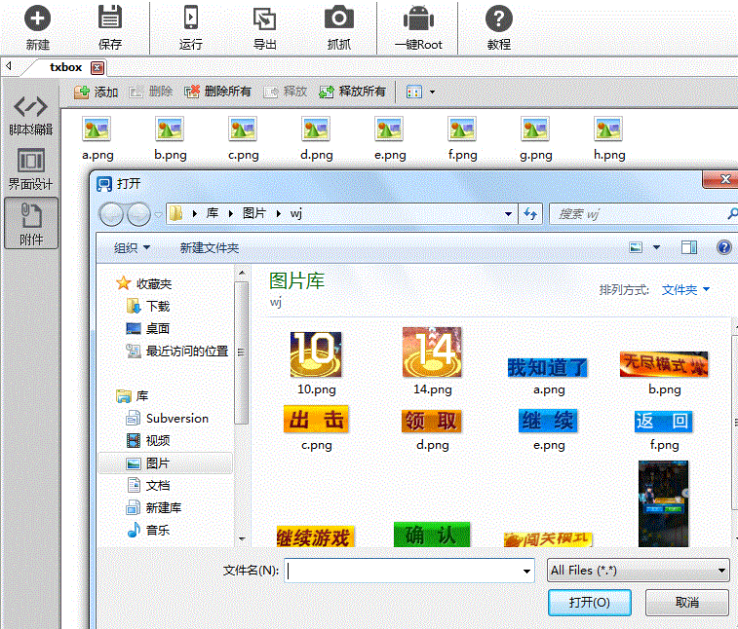Screen dimensions: 738x629
Task: Click the 打开(O) button
Action: click(589, 602)
